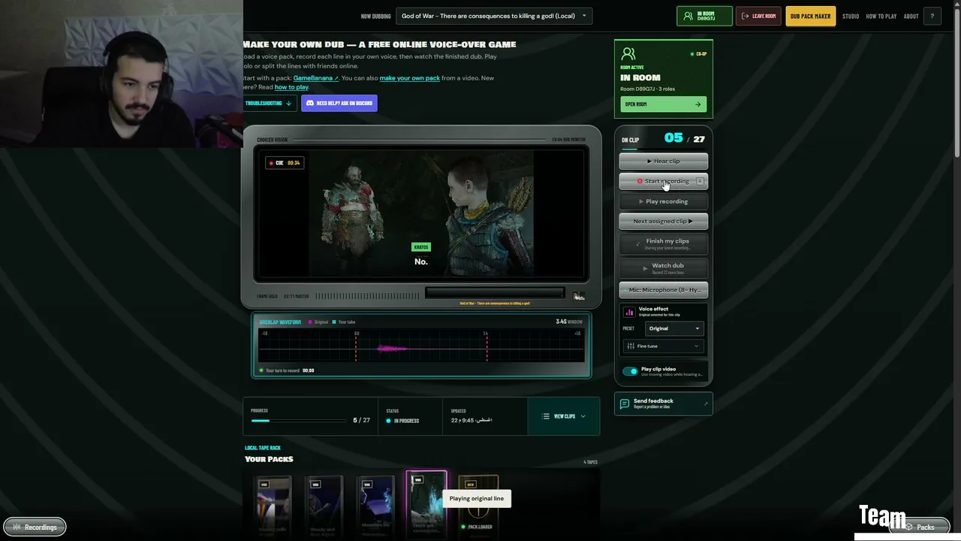This screenshot has width=961, height=541.
Task: Open the Recordings panel
Action: pos(35,527)
